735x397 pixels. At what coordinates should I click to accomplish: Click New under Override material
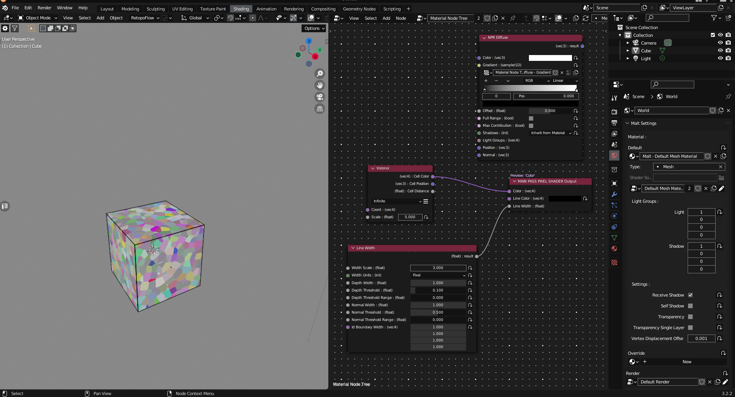(686, 362)
